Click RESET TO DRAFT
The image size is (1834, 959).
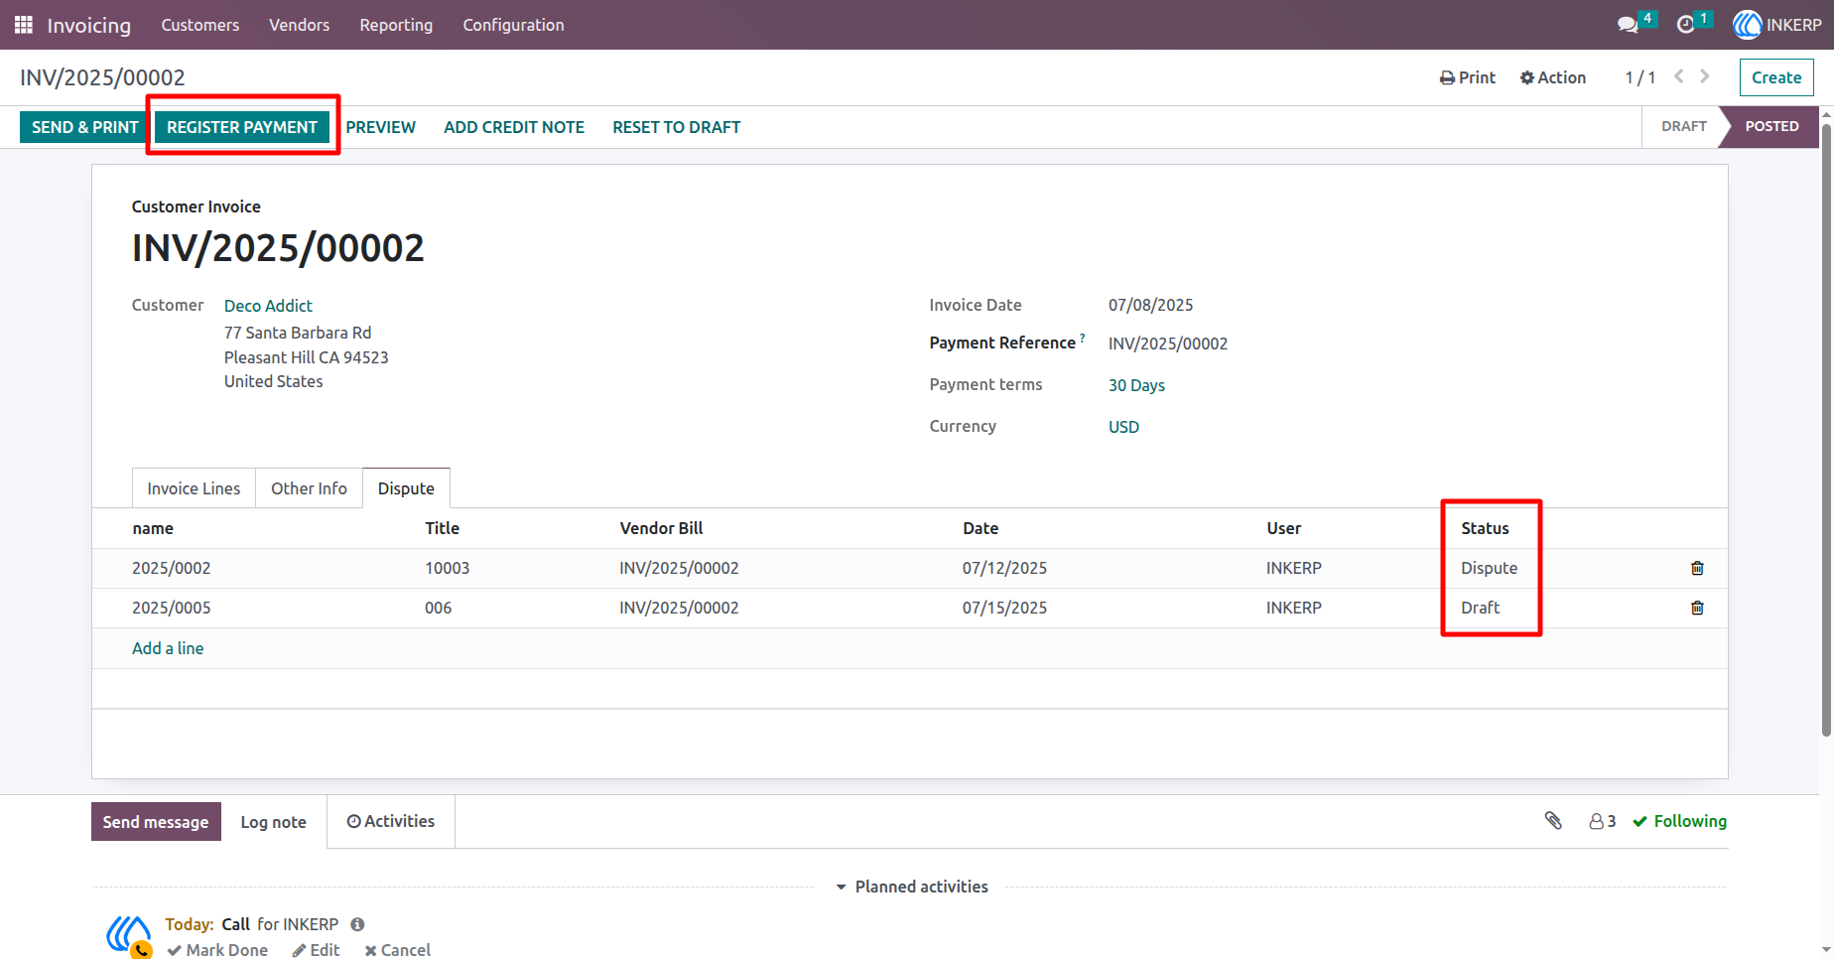677,127
